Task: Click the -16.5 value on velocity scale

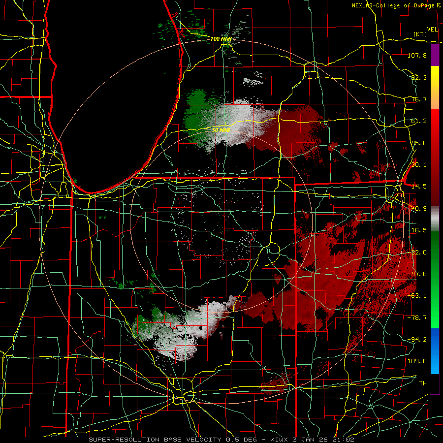Action: click(x=417, y=230)
